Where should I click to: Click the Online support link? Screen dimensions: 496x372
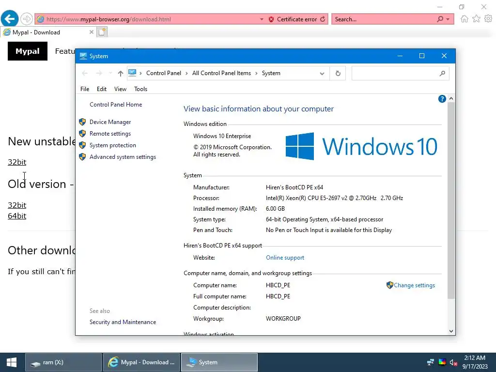pyautogui.click(x=285, y=258)
